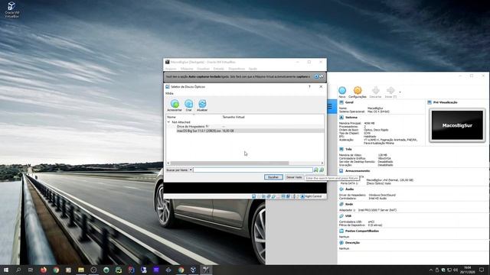Click the search previous match icon

pos(322,170)
